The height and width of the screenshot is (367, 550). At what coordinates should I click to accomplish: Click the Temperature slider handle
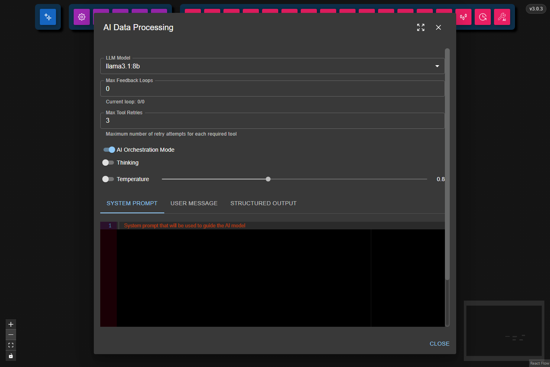coord(268,179)
